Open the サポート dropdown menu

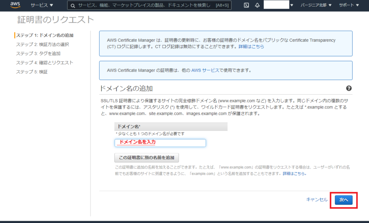pos(349,5)
